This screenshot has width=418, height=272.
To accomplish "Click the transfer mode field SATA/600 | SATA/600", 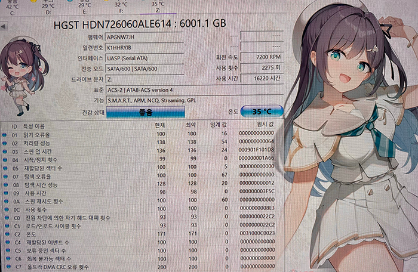I will 145,69.
